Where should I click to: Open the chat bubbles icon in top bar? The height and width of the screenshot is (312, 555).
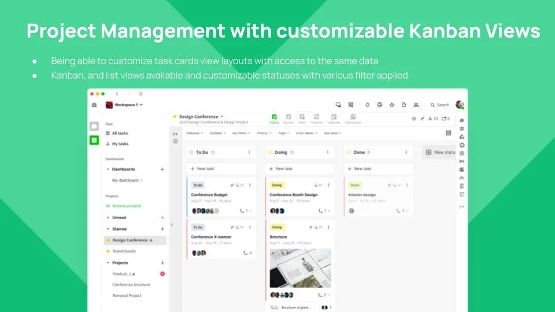[x=338, y=105]
